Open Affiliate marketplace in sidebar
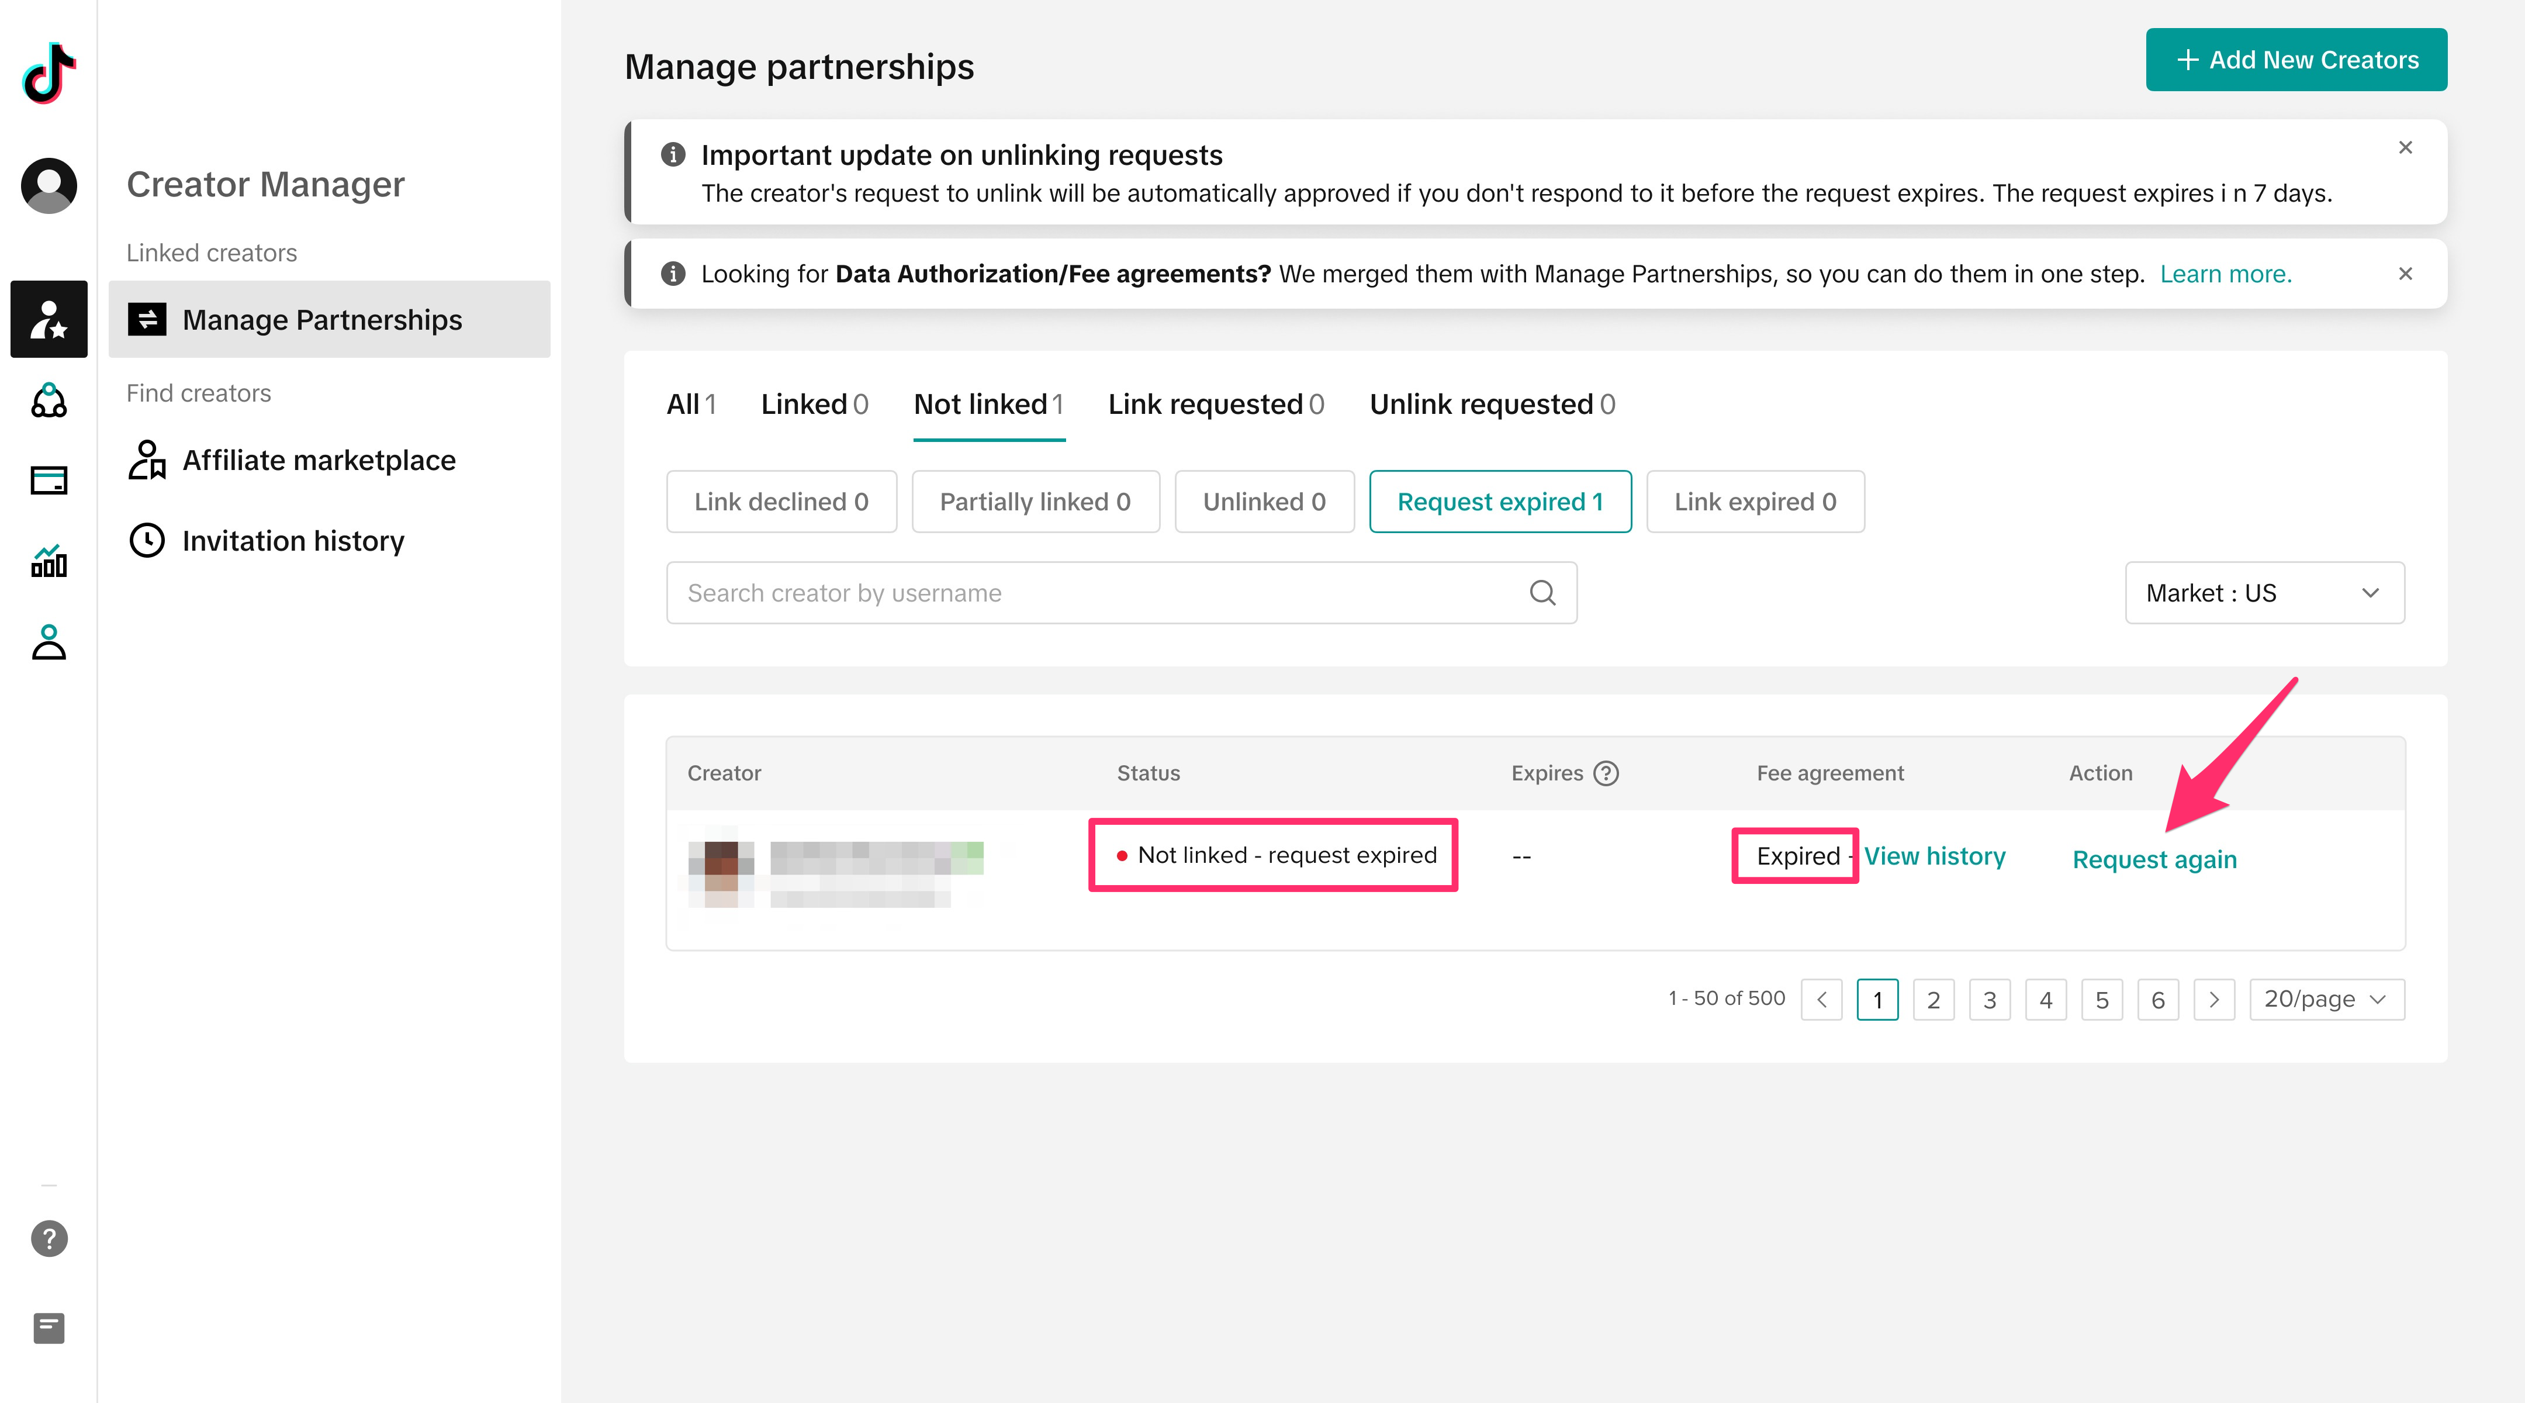 [319, 460]
